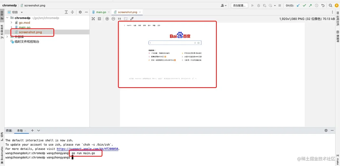Select main.go in project tree
Screen dimensions: 340x166
pyautogui.click(x=25, y=28)
